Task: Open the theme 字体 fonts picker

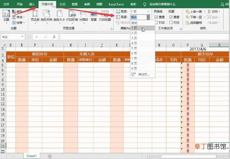Action: click(18, 17)
